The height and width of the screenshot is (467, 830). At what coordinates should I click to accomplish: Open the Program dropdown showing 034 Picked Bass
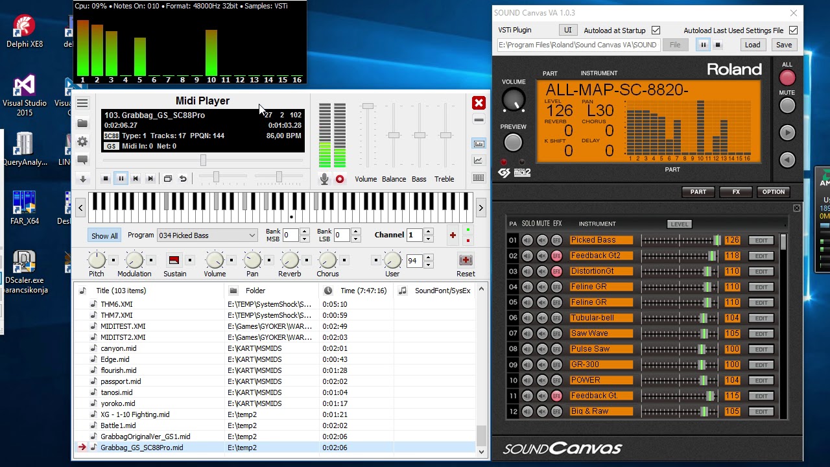tap(207, 235)
